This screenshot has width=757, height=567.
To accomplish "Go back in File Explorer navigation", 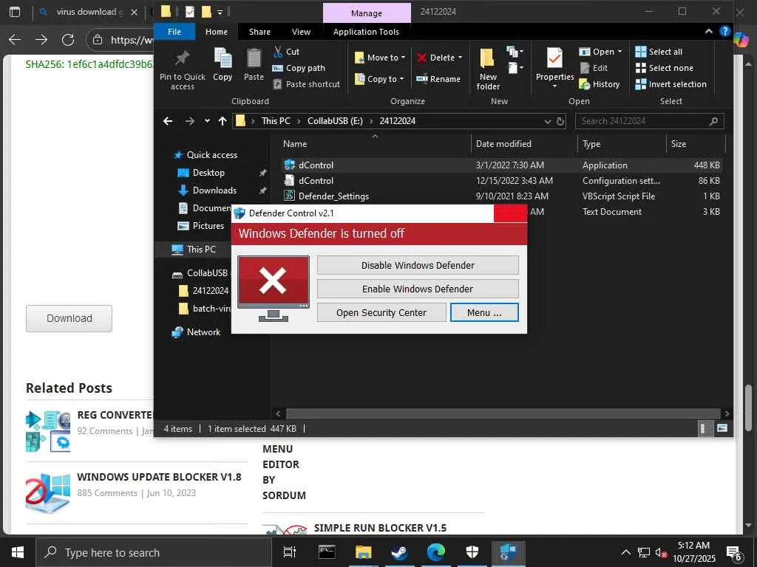I will [168, 121].
